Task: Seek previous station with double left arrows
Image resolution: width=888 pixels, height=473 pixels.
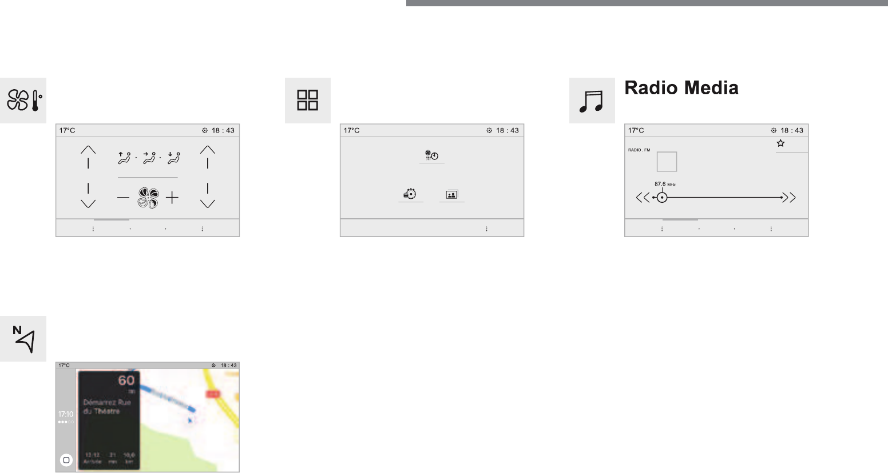Action: [x=643, y=198]
